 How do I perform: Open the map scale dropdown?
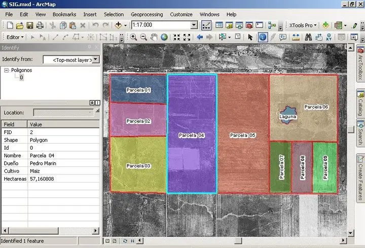(194, 25)
